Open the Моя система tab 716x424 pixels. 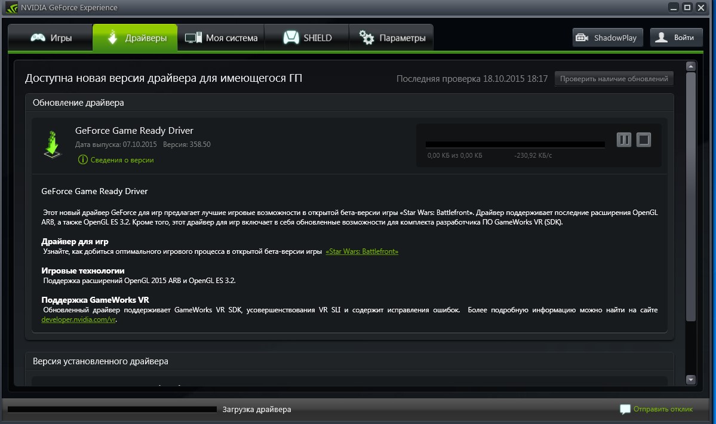(x=221, y=38)
